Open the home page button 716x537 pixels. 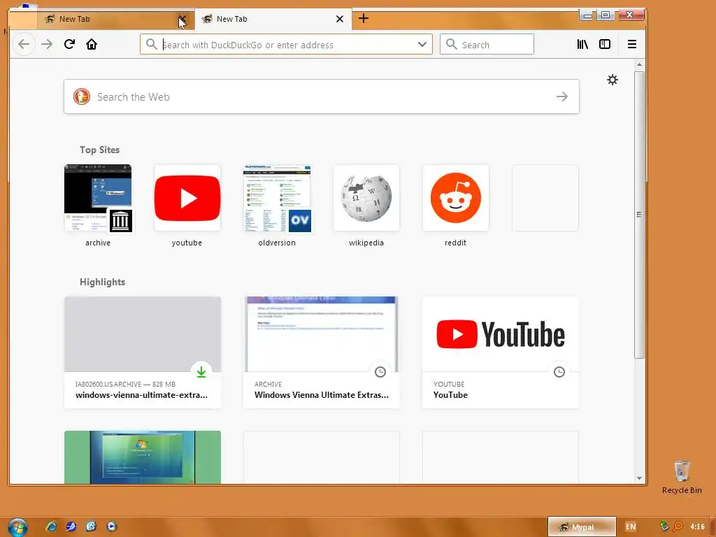click(92, 44)
